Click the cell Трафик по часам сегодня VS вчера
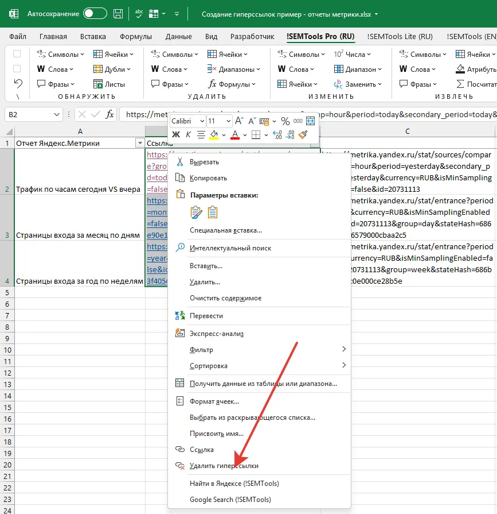This screenshot has width=497, height=514. pyautogui.click(x=80, y=172)
